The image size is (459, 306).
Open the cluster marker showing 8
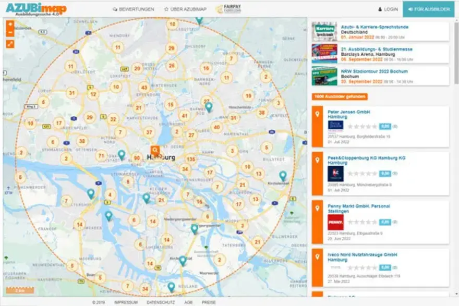(x=128, y=181)
